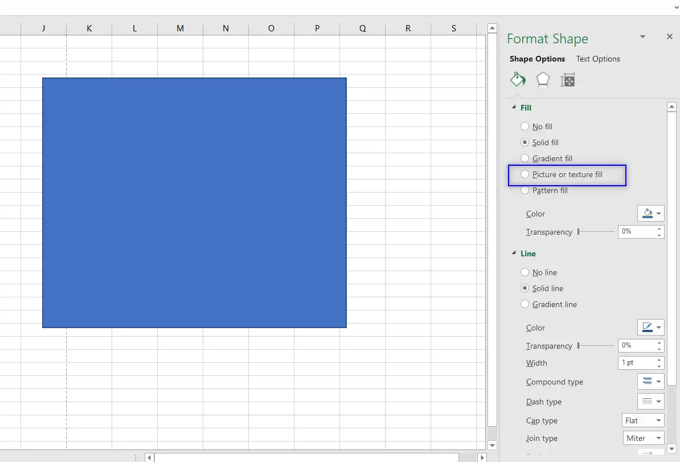
Task: Select column K header
Action: (89, 28)
